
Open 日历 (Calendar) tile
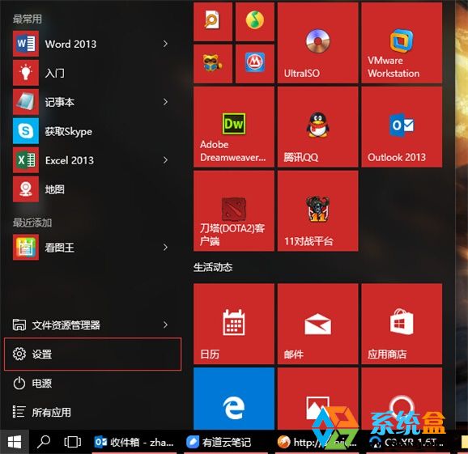[234, 324]
